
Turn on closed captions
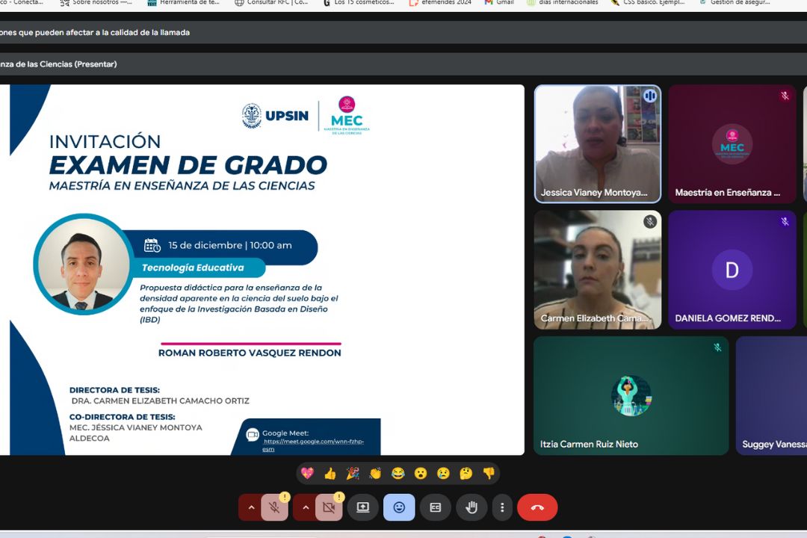pyautogui.click(x=435, y=507)
